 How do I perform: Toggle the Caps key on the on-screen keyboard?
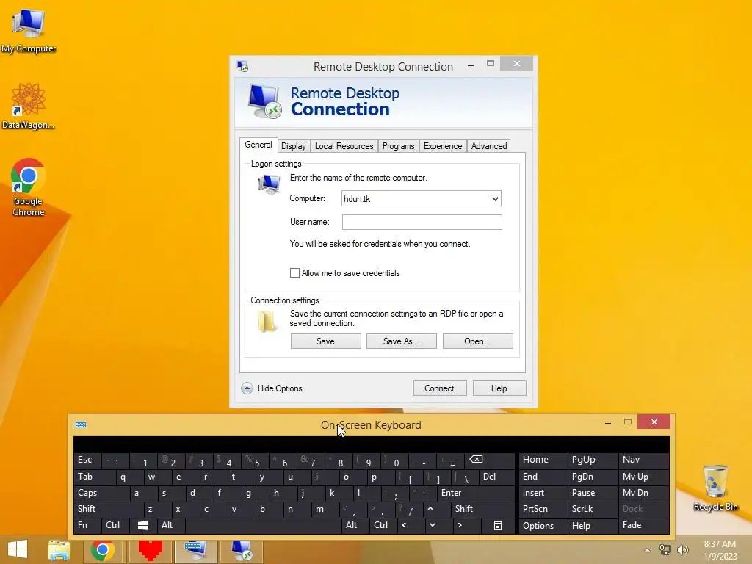tap(101, 493)
